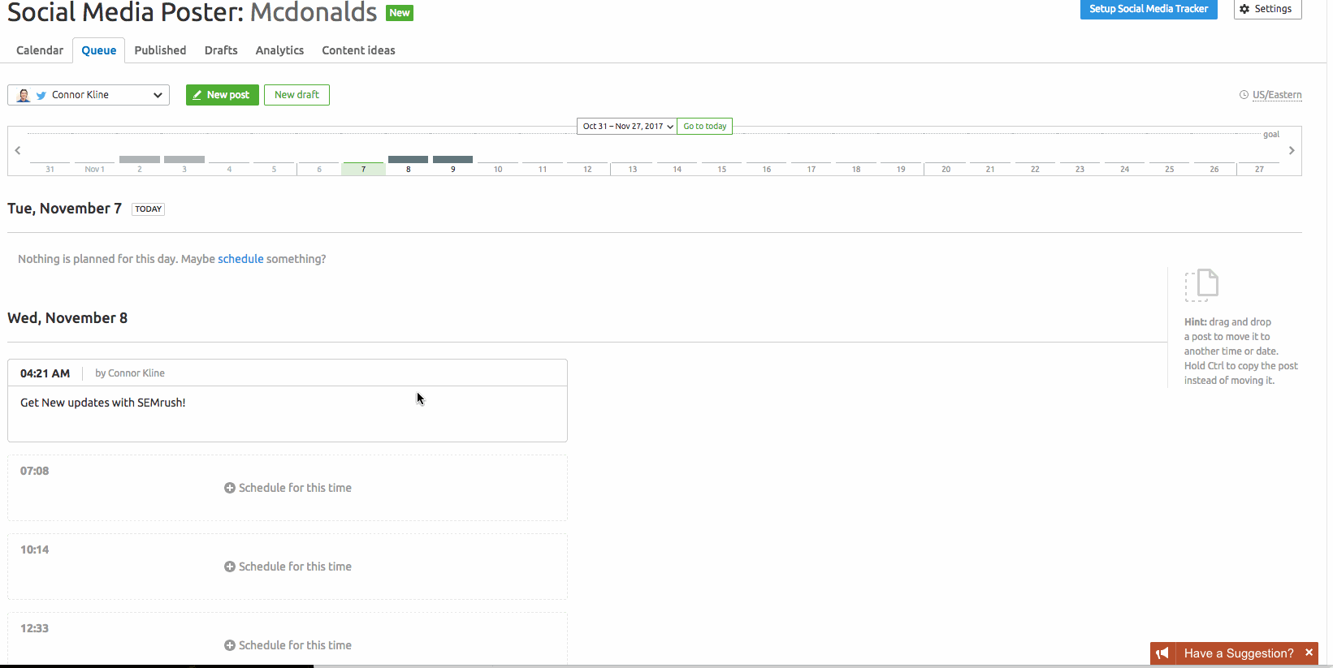The height and width of the screenshot is (668, 1333).
Task: Go to the next calendar range arrow
Action: 1292,150
